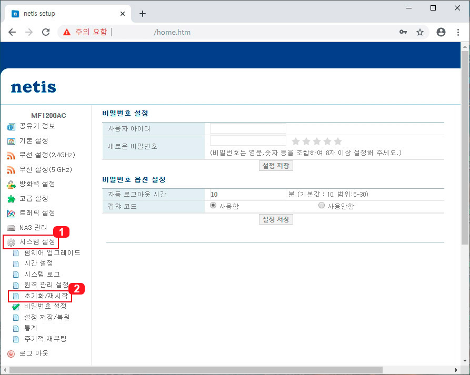Open a new browser tab

click(143, 14)
